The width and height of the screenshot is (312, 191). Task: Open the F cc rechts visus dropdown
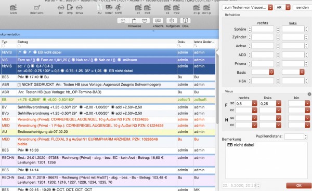[x=254, y=110]
